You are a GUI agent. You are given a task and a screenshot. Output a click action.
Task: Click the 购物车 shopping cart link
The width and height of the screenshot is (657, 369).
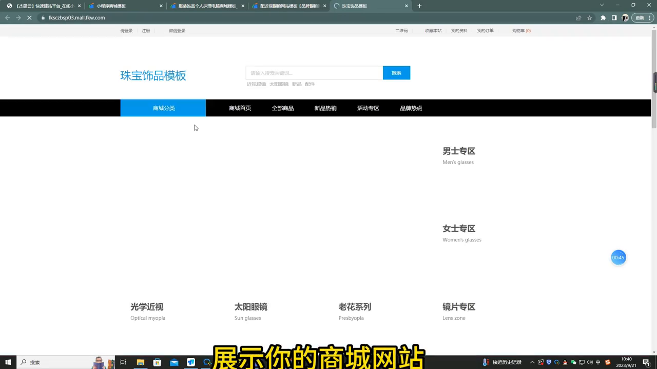pyautogui.click(x=520, y=30)
